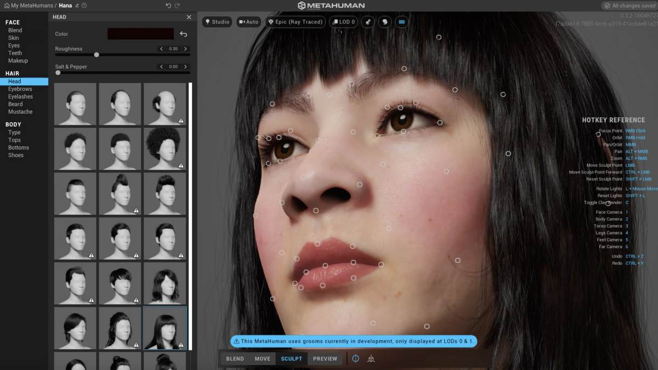Open the Eyes section

(14, 45)
